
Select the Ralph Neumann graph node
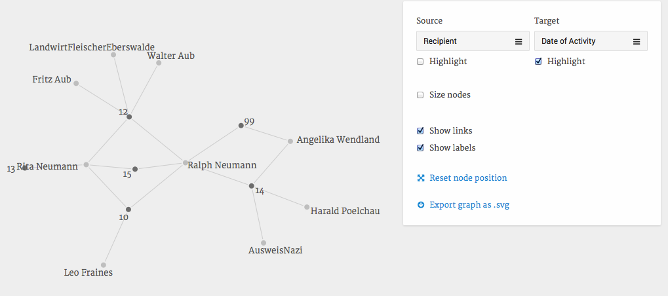(x=186, y=162)
